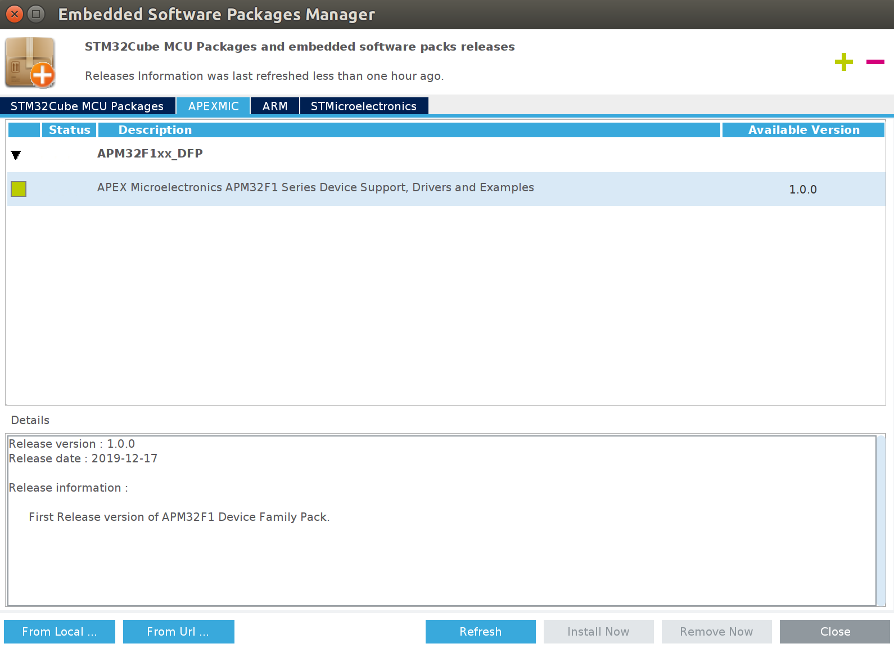The height and width of the screenshot is (648, 894).
Task: Click the From Url ... button
Action: (x=179, y=632)
